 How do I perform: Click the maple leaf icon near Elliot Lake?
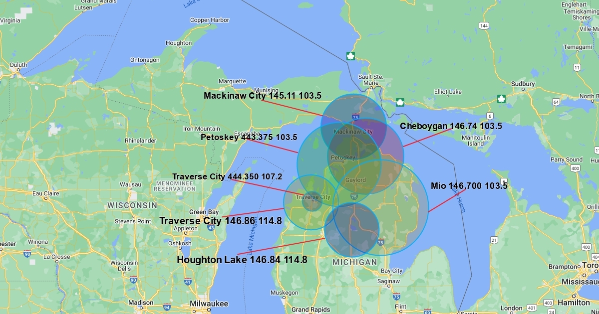(x=400, y=103)
